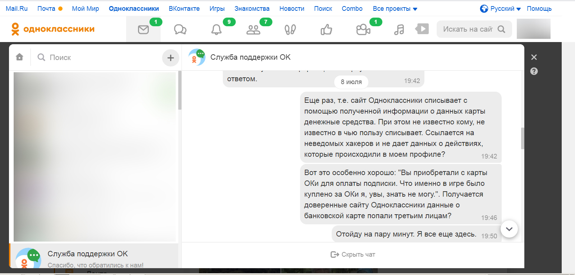Open friends icon with badge 7

click(253, 29)
